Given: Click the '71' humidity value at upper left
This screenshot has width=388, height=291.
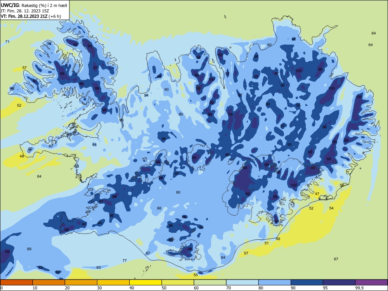Looking at the screenshot, I should click(7, 42).
